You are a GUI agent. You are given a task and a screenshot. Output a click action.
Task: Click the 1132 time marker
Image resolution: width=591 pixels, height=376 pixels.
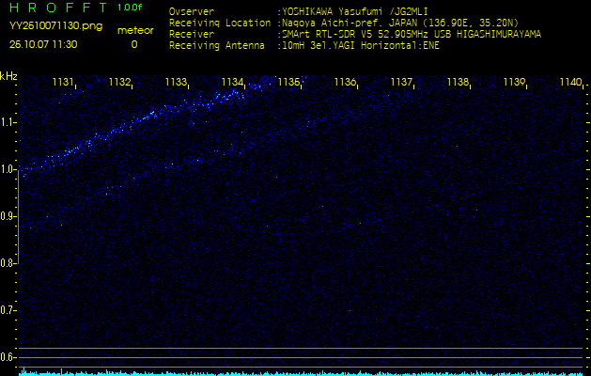pos(119,82)
